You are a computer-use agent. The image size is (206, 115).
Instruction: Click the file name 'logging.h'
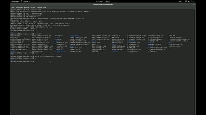pos(116,35)
